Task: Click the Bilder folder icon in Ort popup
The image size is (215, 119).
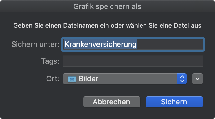Action: pyautogui.click(x=72, y=79)
